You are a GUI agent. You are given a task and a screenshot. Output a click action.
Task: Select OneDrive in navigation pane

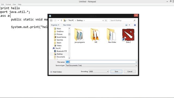point(60,32)
